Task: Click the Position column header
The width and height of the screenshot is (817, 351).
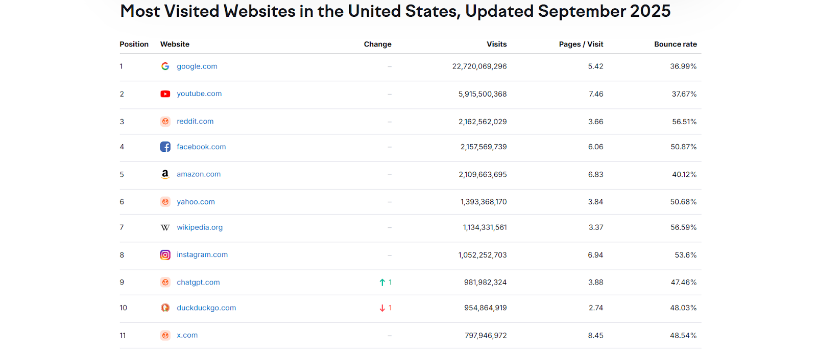Action: pos(134,44)
